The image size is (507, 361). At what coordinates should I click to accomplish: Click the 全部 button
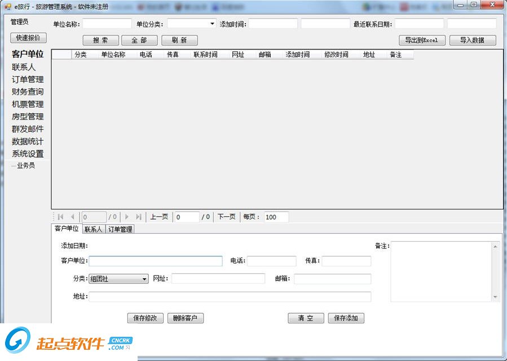[139, 40]
